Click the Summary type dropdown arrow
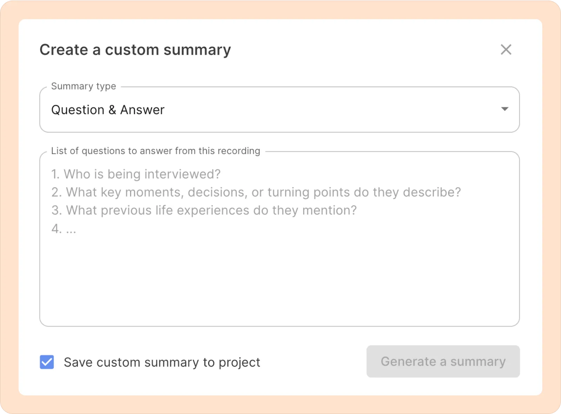561x414 pixels. tap(505, 109)
